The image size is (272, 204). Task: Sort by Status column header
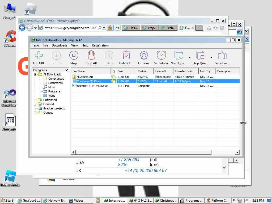click(145, 71)
